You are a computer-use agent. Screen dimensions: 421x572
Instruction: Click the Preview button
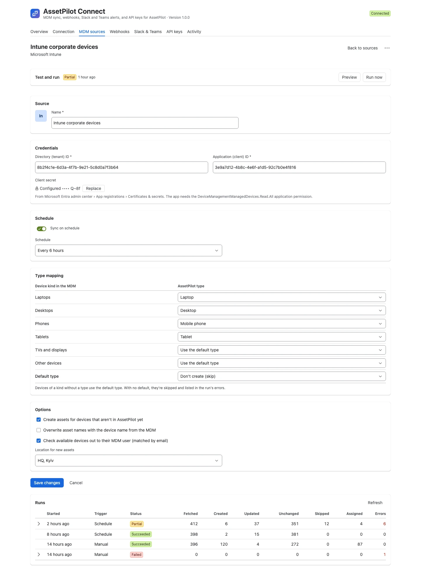pos(349,77)
